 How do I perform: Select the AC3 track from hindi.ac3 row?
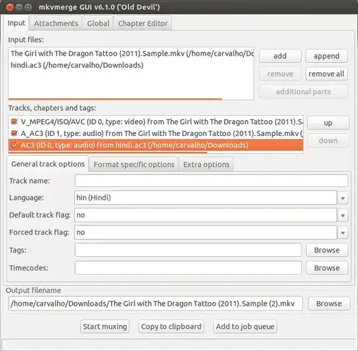pyautogui.click(x=156, y=145)
